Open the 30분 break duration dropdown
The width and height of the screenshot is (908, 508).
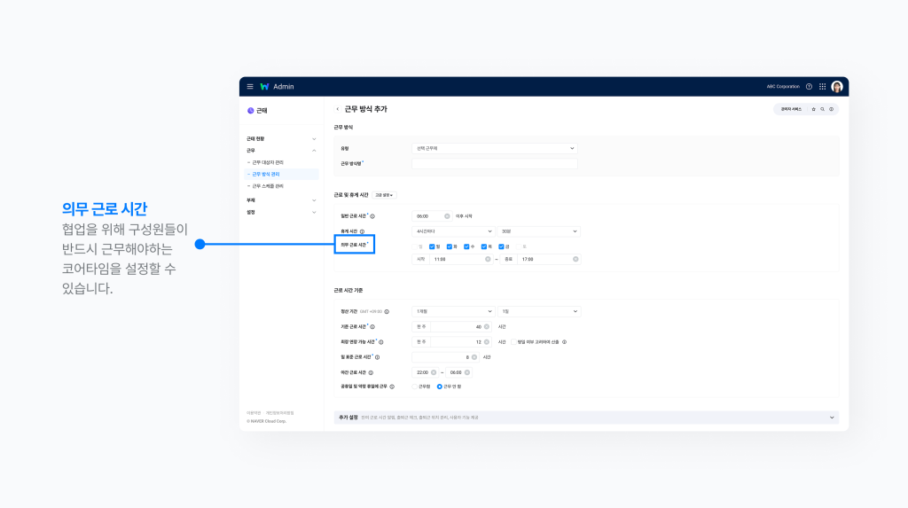(x=538, y=231)
